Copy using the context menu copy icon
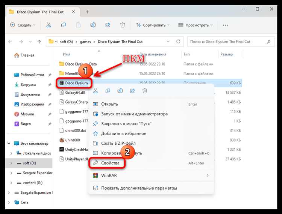282x214 pixels. coord(108,91)
